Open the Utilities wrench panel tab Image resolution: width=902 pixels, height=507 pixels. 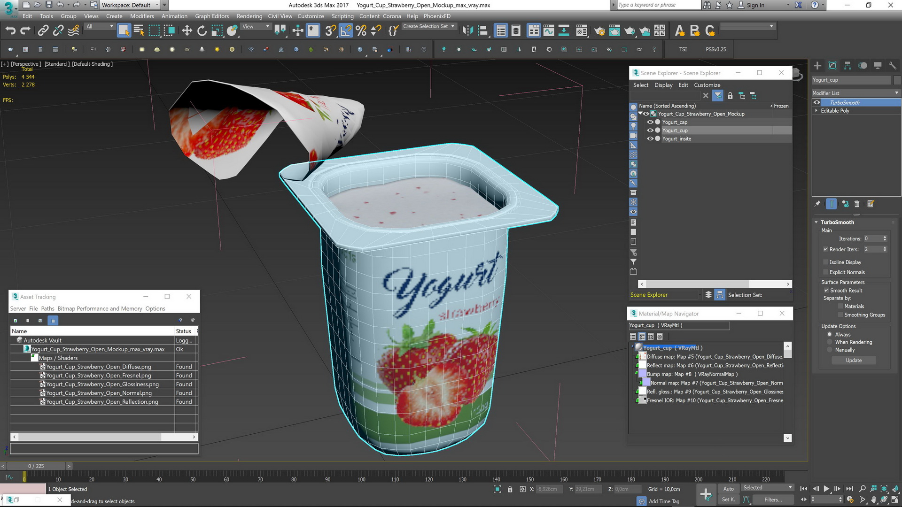pyautogui.click(x=893, y=66)
